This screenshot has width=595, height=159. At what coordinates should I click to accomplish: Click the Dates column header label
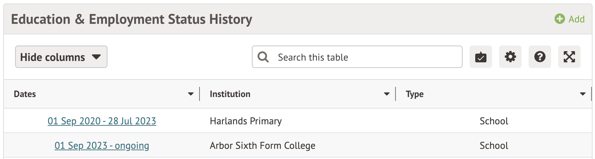point(25,94)
